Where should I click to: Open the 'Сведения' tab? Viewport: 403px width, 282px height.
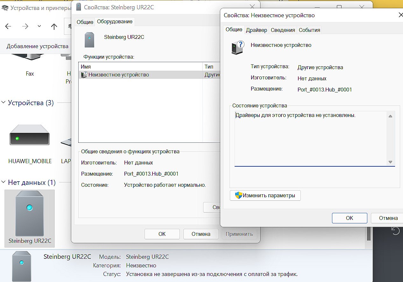click(283, 30)
